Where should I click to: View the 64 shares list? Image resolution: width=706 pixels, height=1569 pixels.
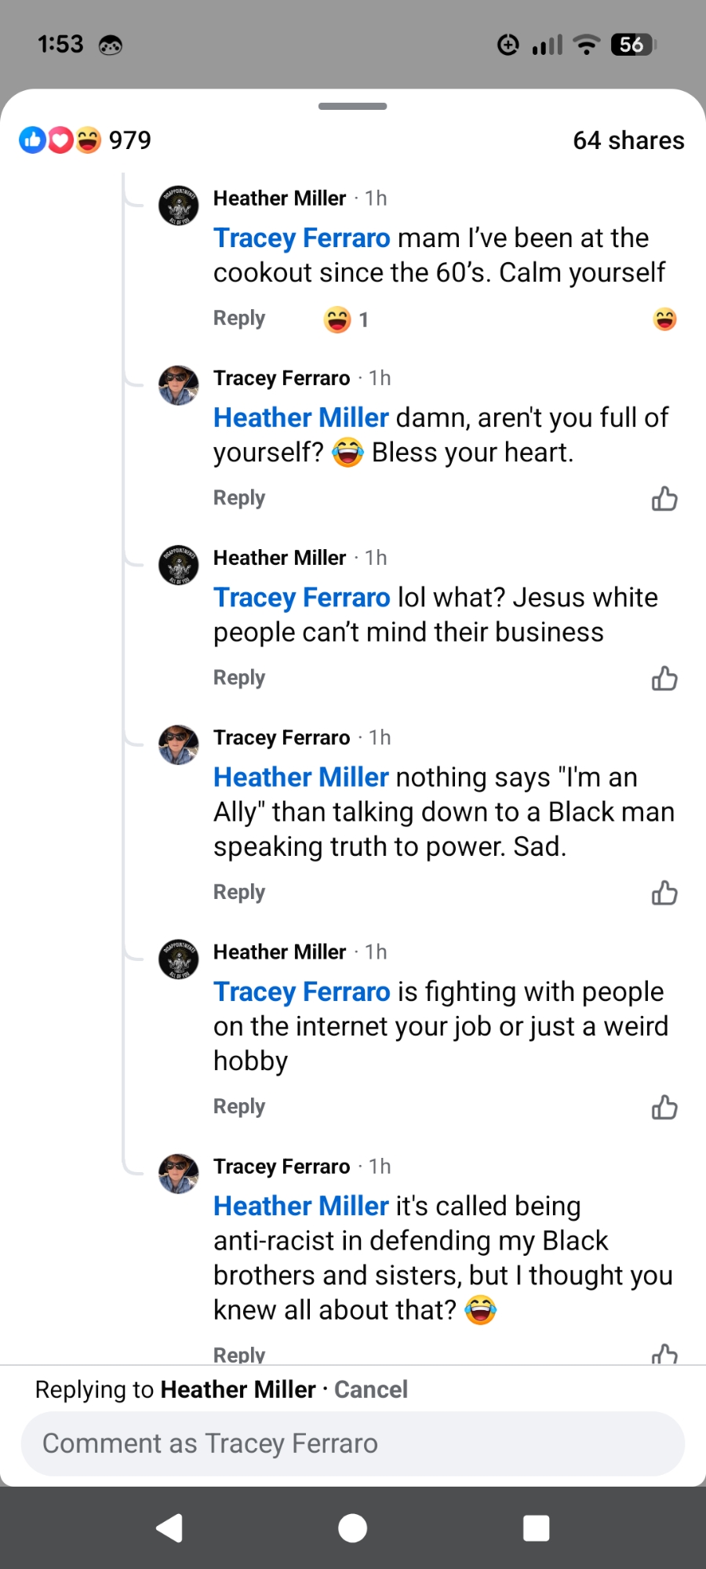tap(628, 140)
